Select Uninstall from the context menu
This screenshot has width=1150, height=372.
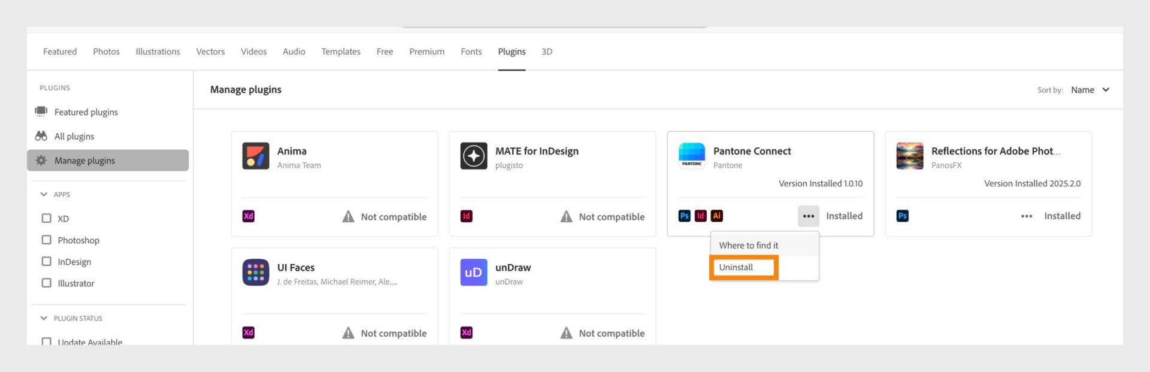(x=736, y=267)
